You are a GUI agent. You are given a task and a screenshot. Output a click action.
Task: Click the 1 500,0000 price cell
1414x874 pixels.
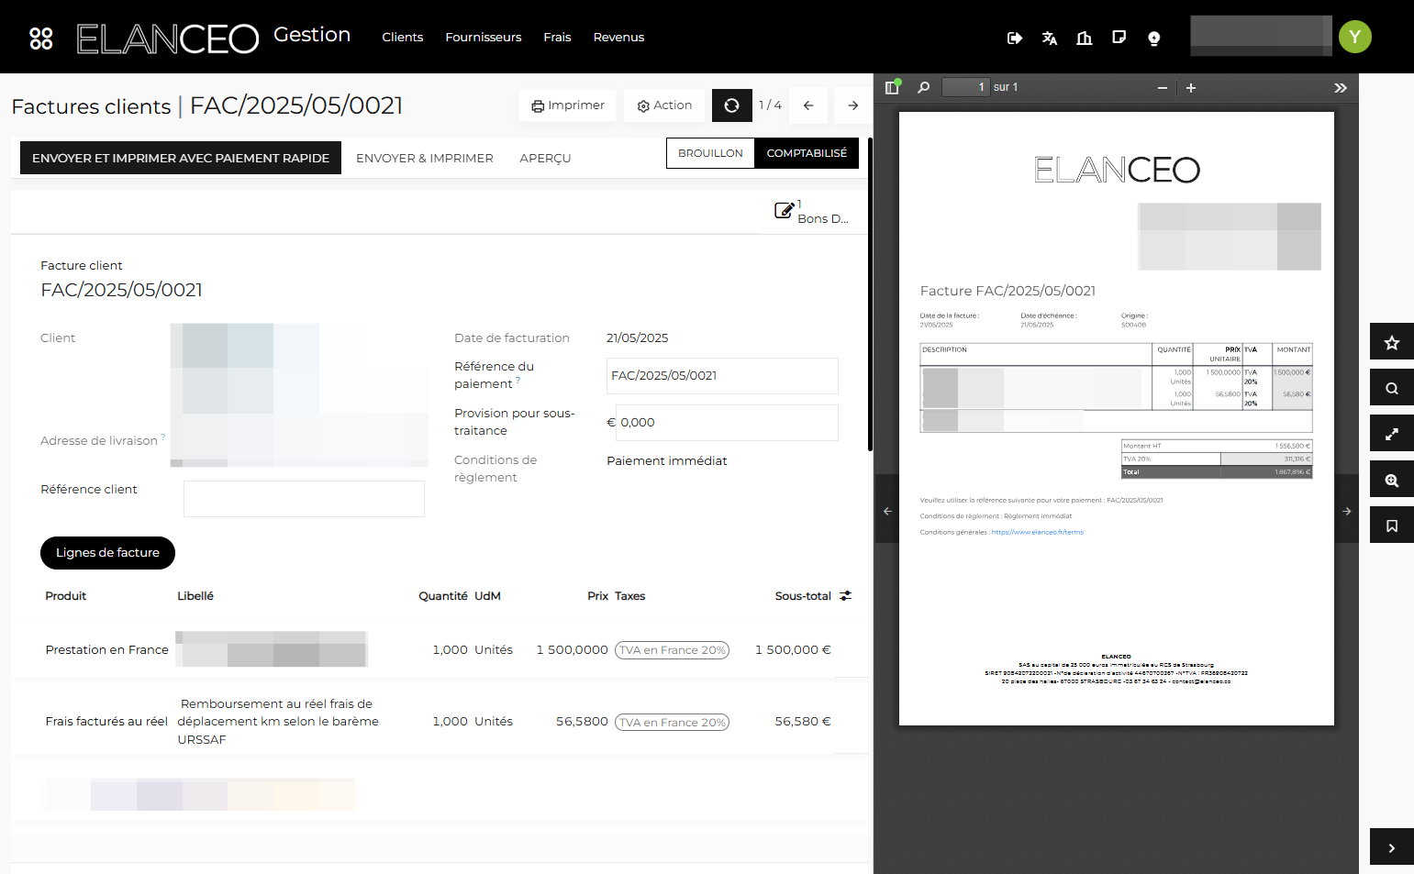572,650
